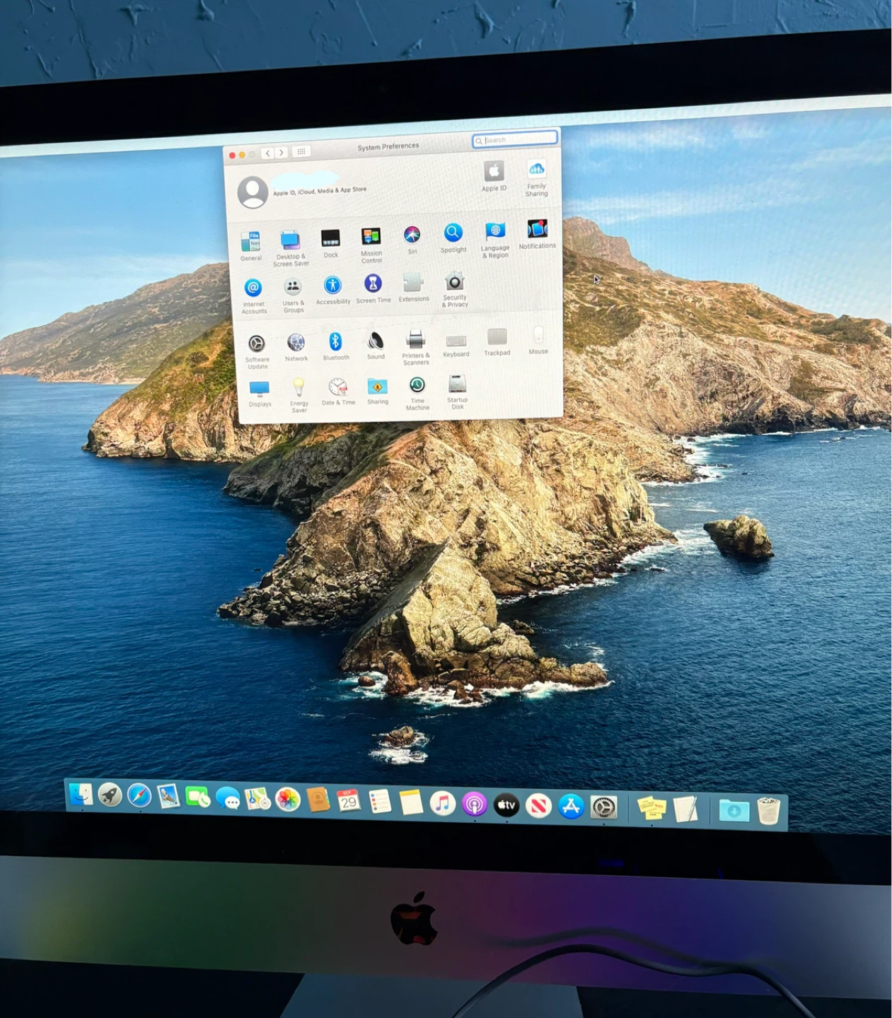This screenshot has width=892, height=1018.
Task: Open News from the Dock
Action: [538, 806]
